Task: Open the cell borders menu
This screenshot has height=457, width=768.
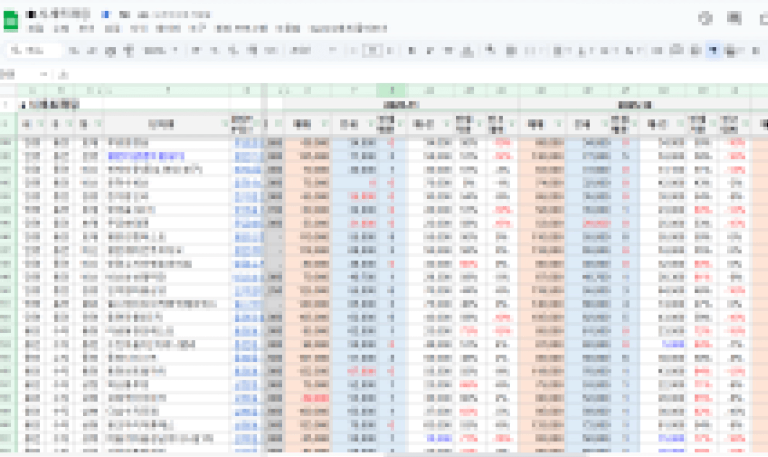Action: pyautogui.click(x=510, y=51)
